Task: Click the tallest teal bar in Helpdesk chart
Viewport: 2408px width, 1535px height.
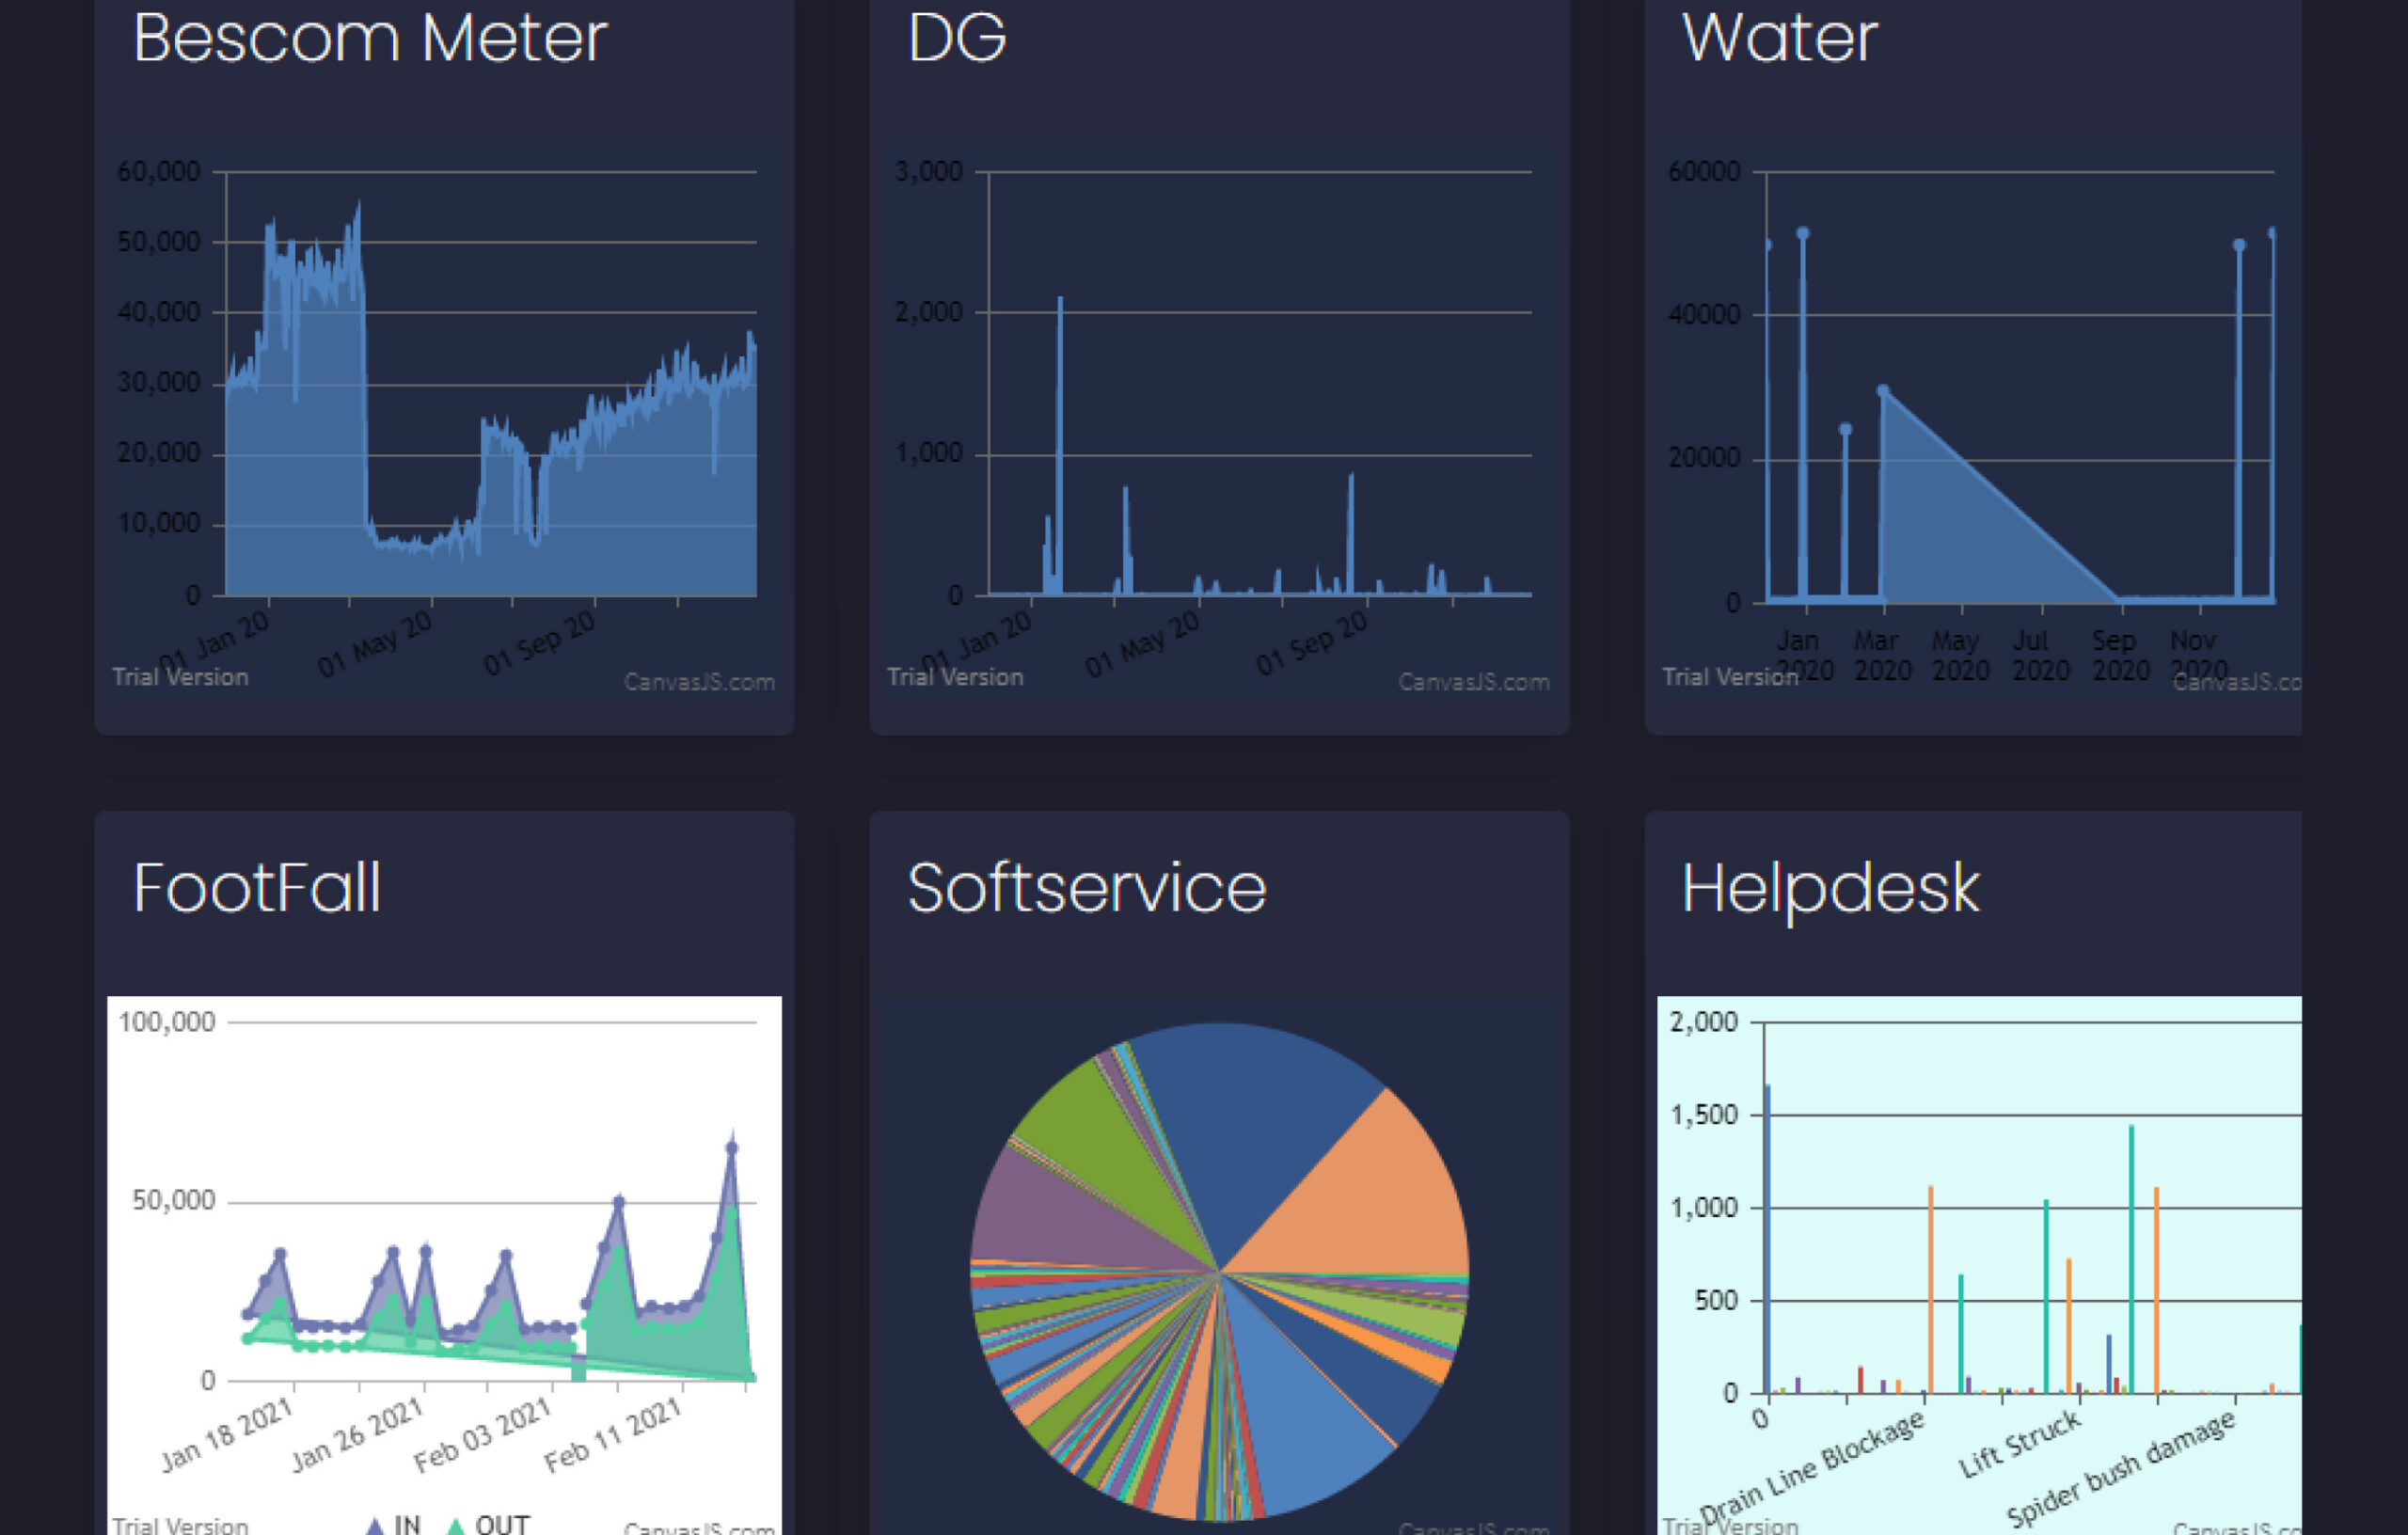Action: 2131,1259
